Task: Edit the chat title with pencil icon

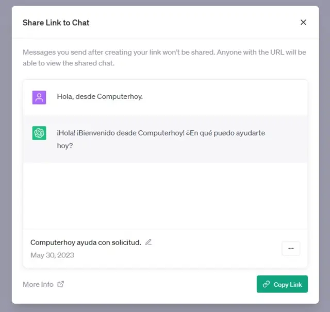Action: [x=148, y=242]
